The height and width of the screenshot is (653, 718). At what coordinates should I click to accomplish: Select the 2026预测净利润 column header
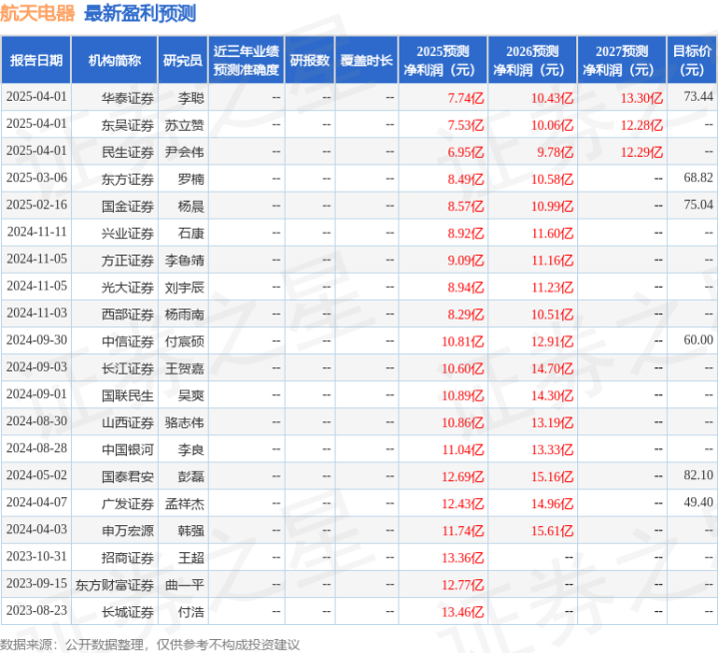[x=532, y=60]
